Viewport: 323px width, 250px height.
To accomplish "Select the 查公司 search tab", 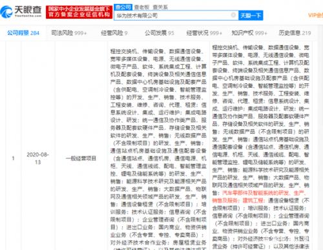I will (x=123, y=7).
